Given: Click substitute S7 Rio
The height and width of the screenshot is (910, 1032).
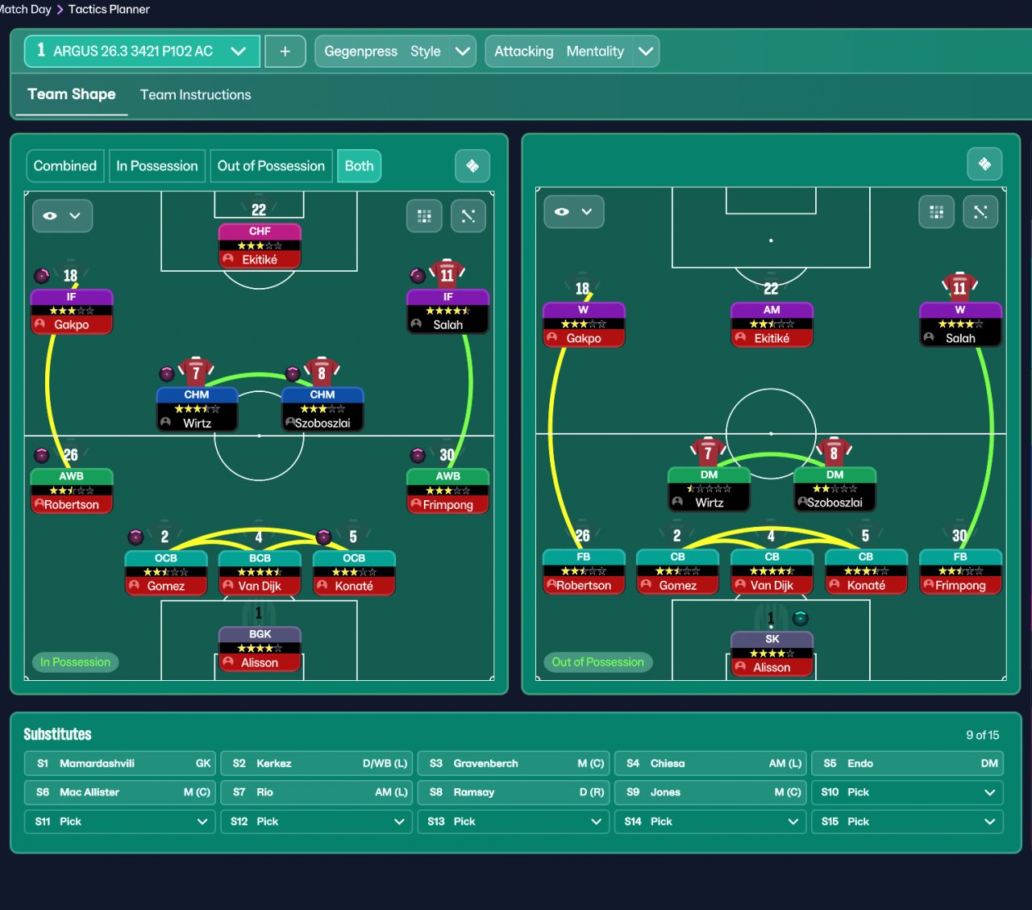Looking at the screenshot, I should point(317,792).
